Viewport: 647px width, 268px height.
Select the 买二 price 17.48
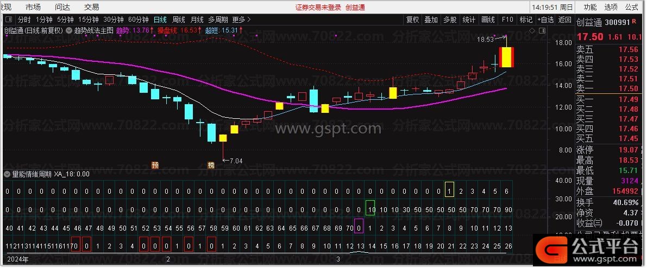point(628,109)
